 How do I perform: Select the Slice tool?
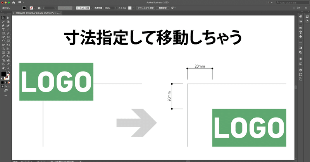[x=8, y=64]
